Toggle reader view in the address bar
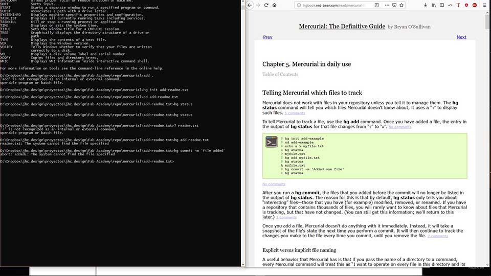Screen dimensions: 491x276 377,5
